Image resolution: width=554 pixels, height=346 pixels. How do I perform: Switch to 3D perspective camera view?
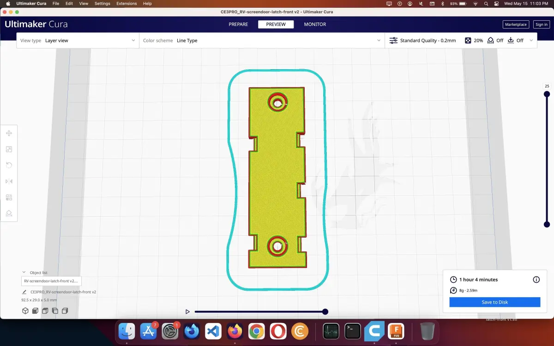pos(25,311)
